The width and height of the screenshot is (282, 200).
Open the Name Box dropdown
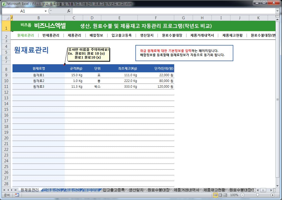point(46,11)
